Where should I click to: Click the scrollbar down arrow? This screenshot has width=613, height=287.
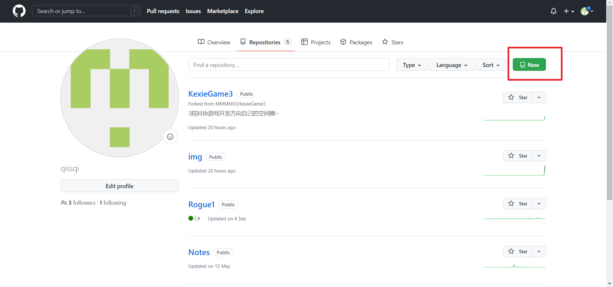coord(609,283)
